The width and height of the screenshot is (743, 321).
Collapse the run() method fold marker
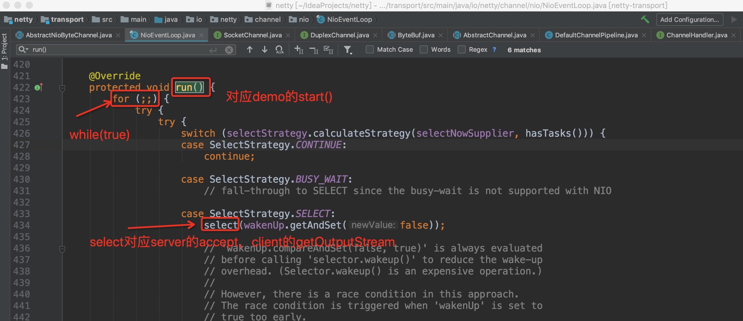tap(62, 88)
